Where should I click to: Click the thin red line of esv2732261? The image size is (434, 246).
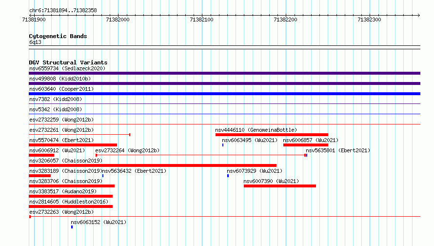click(79, 135)
